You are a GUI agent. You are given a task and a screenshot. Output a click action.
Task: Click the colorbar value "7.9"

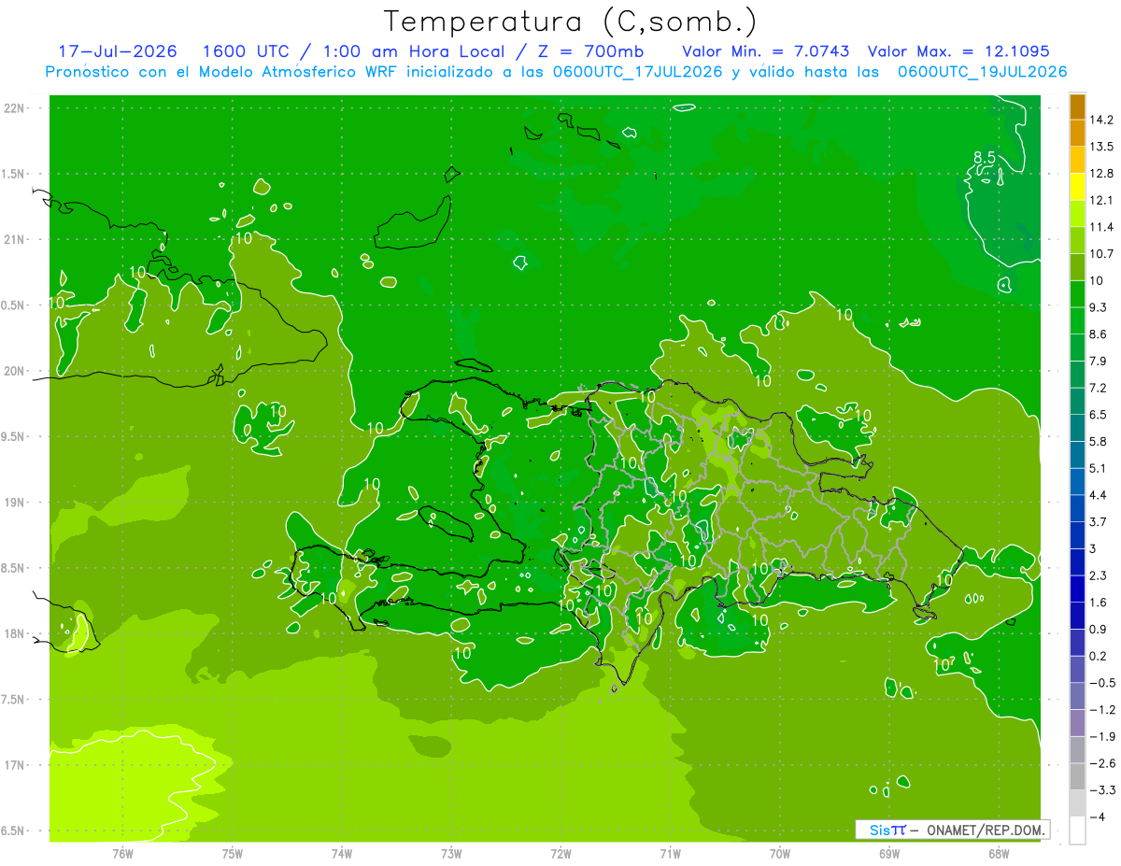pyautogui.click(x=1099, y=361)
